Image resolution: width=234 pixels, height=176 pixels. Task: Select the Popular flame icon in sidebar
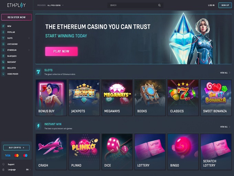coord(3,32)
